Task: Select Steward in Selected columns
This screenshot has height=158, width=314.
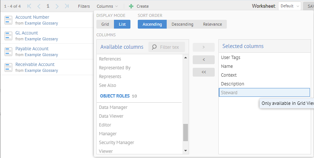Action: [x=264, y=93]
